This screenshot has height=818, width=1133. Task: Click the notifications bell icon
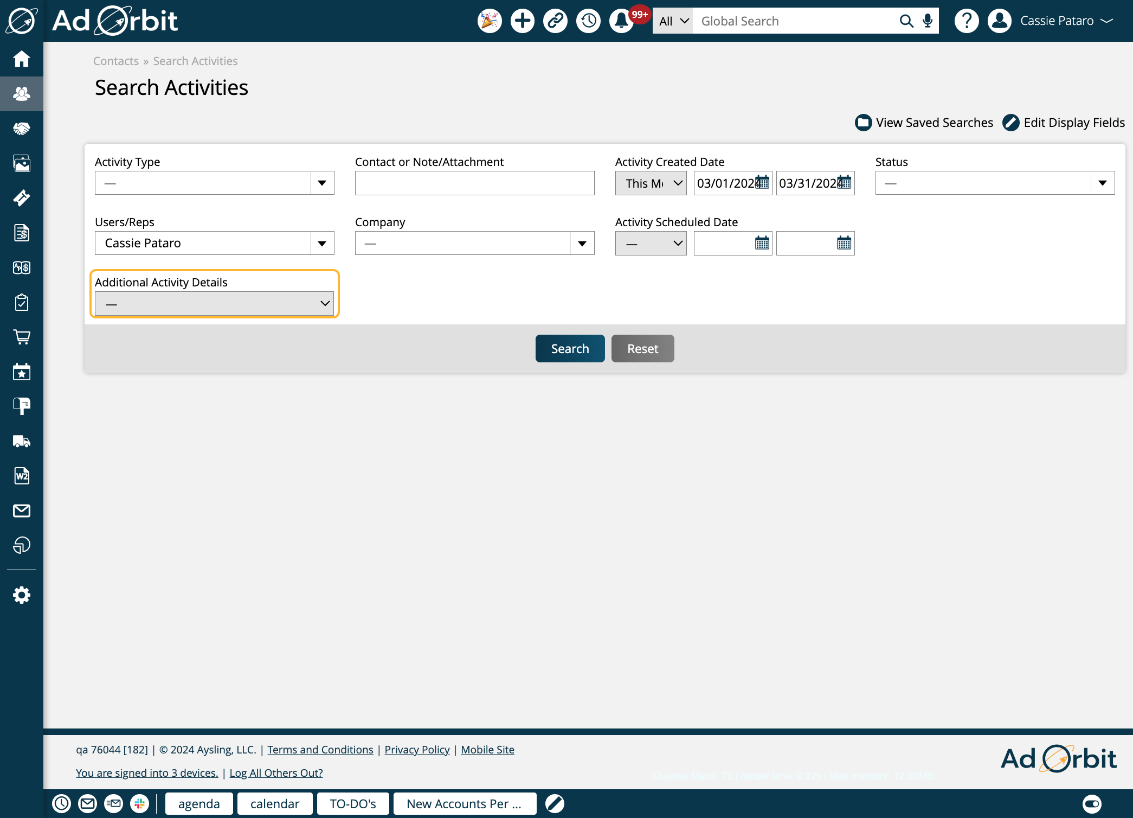click(x=621, y=21)
